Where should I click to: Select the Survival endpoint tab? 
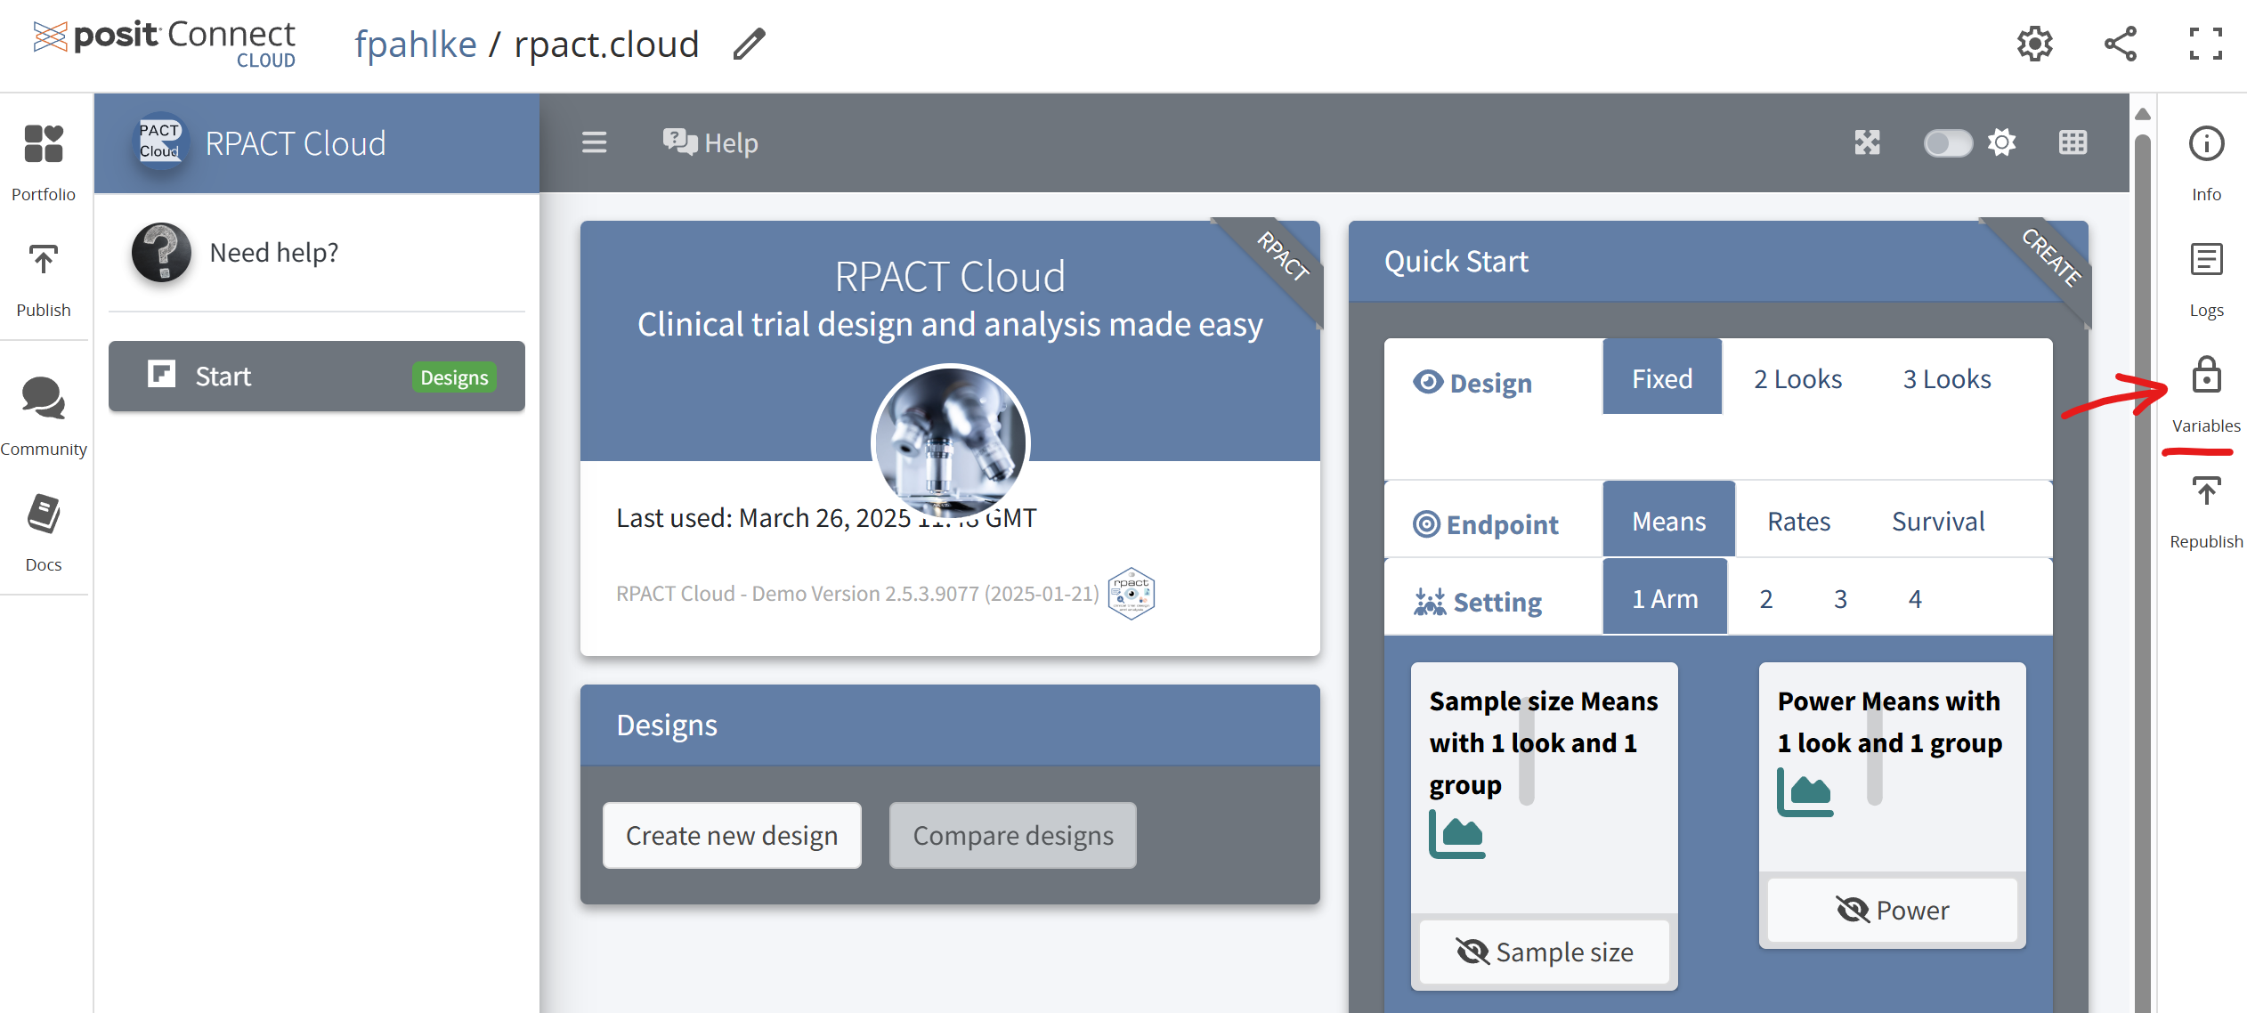click(1938, 521)
